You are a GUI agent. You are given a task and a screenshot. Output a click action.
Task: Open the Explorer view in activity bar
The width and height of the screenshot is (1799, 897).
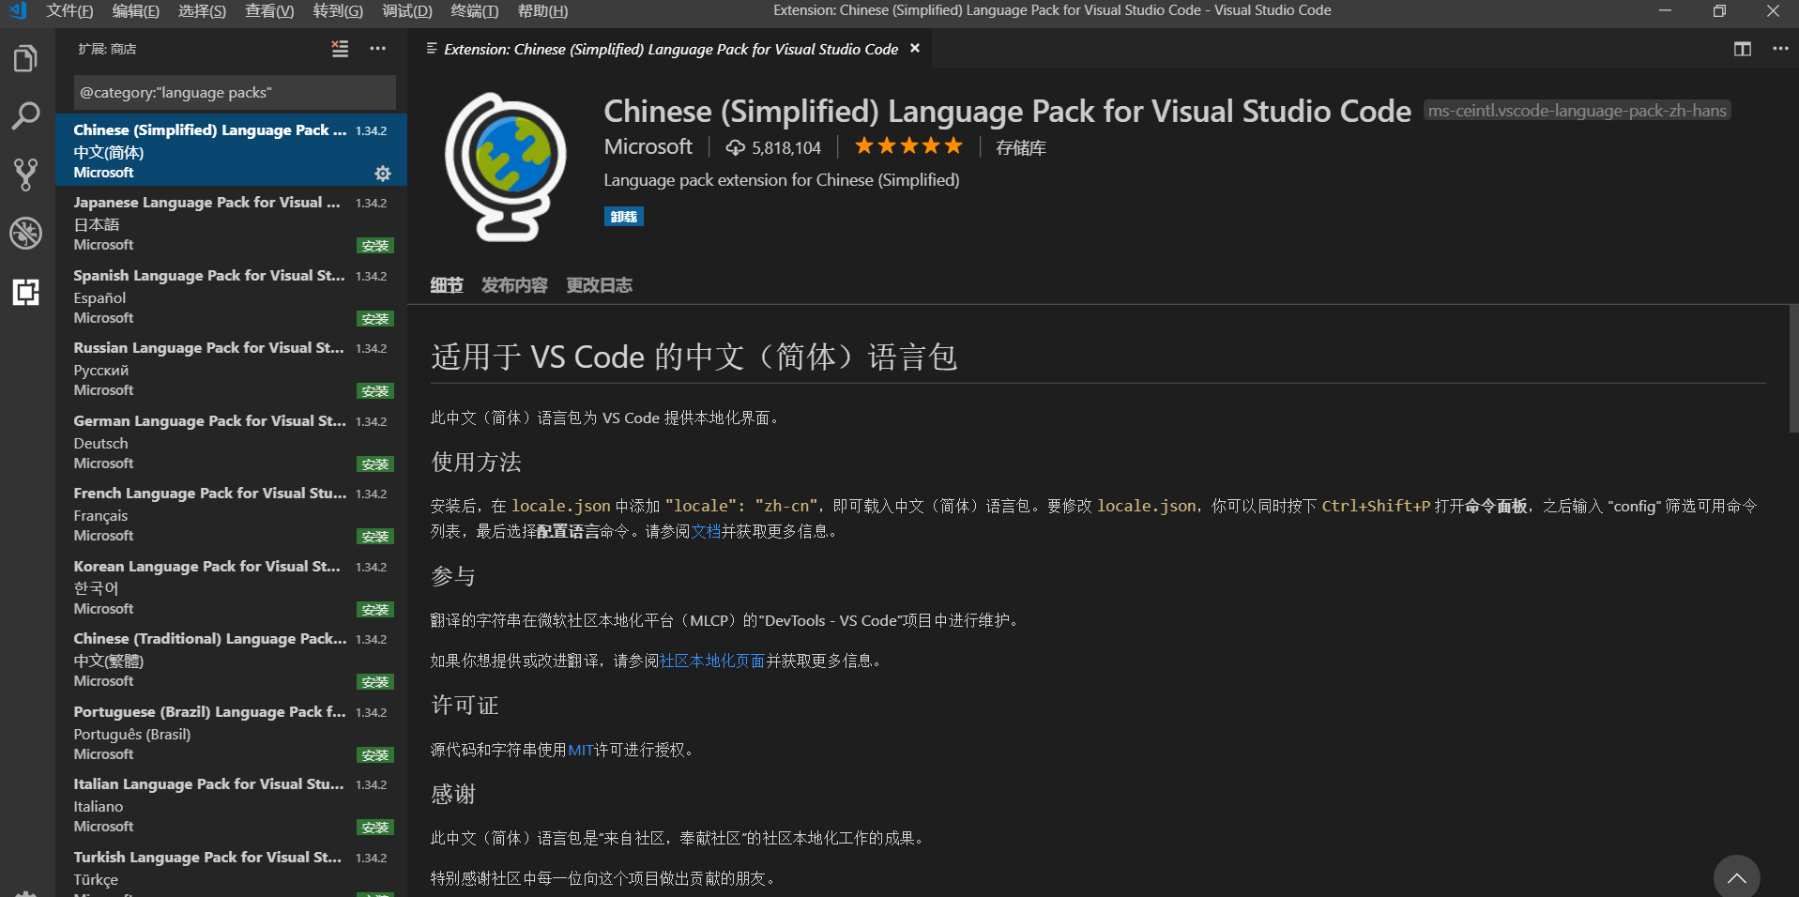[x=26, y=58]
